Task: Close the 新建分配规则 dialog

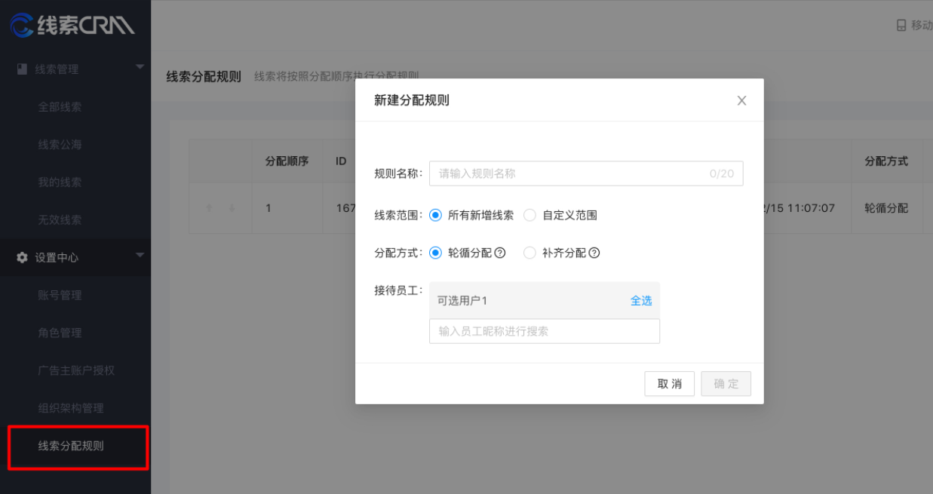Action: (x=741, y=100)
